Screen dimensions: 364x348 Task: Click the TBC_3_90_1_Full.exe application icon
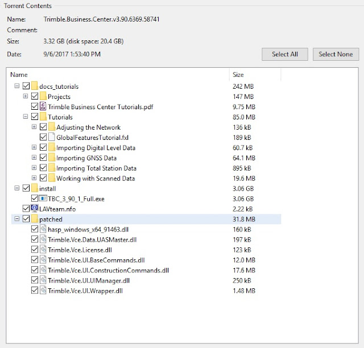point(43,198)
